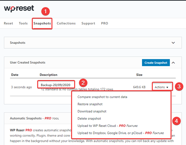This screenshot has width=186, height=145.
Task: Select the Snapshots tab
Action: [42, 23]
